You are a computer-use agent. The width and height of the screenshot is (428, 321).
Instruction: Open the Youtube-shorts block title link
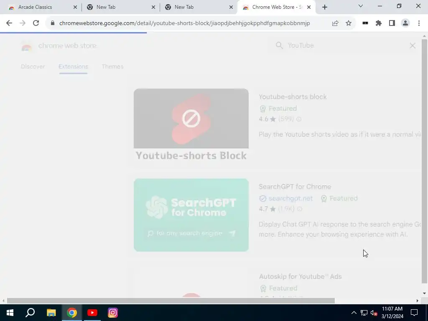point(293,97)
